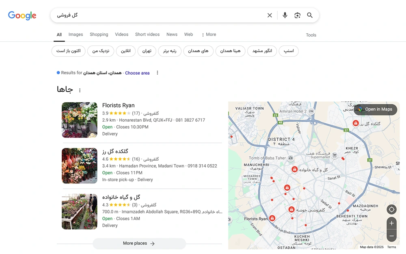Select the هینا همدان filter chip
406x254 pixels.
point(231,51)
